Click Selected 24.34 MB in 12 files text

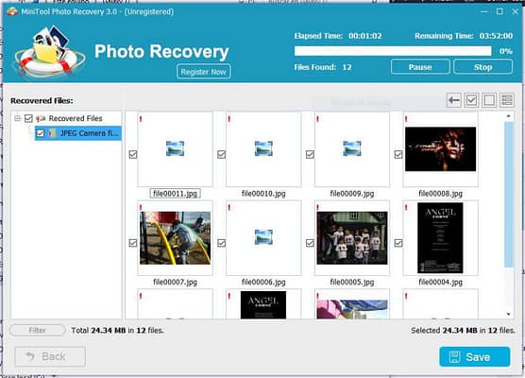(463, 331)
